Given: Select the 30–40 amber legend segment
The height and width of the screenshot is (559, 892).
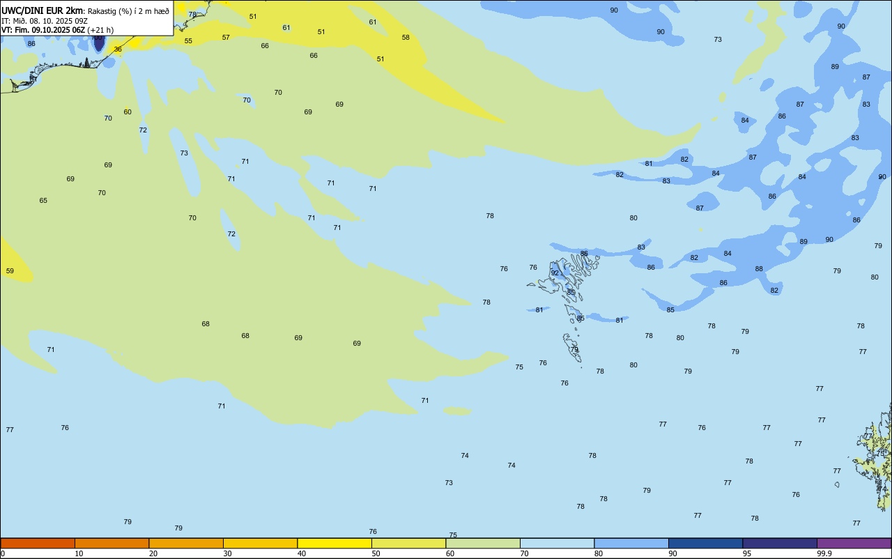Looking at the screenshot, I should pos(260,543).
